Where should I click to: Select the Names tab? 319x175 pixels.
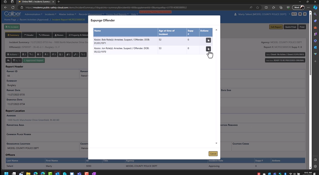point(59,35)
